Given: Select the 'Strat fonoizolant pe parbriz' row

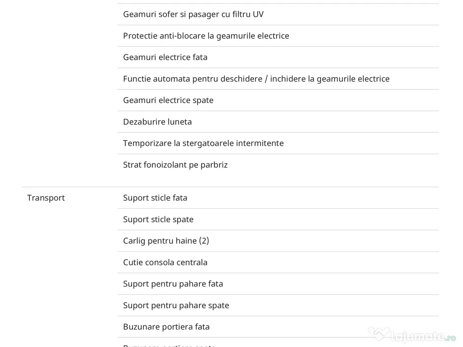Looking at the screenshot, I should pos(175,165).
